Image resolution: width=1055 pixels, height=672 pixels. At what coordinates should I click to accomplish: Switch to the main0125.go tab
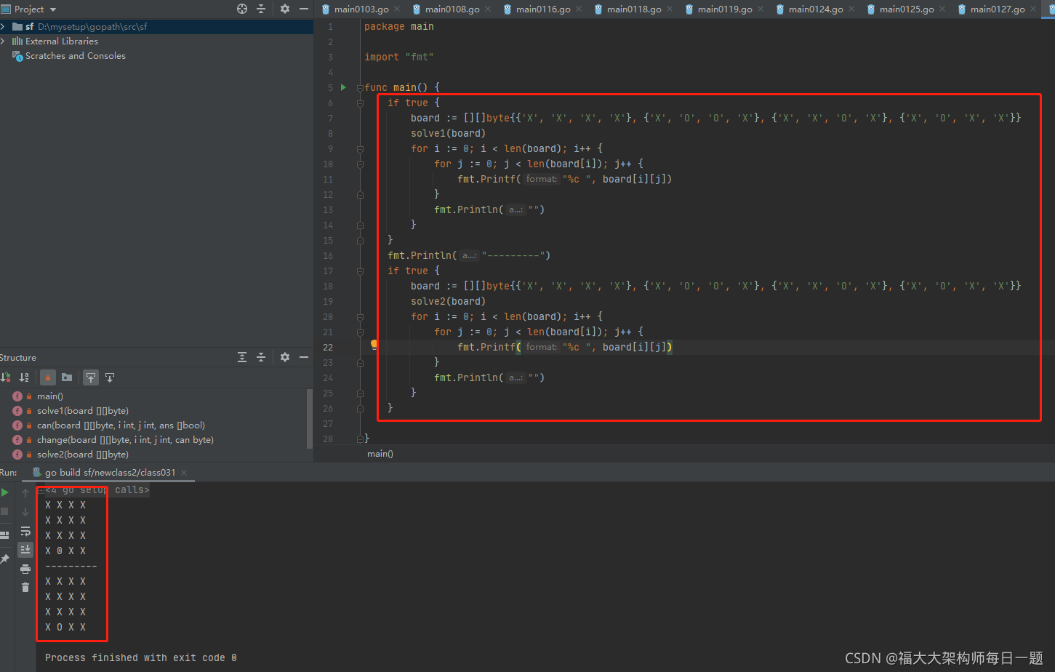[906, 9]
